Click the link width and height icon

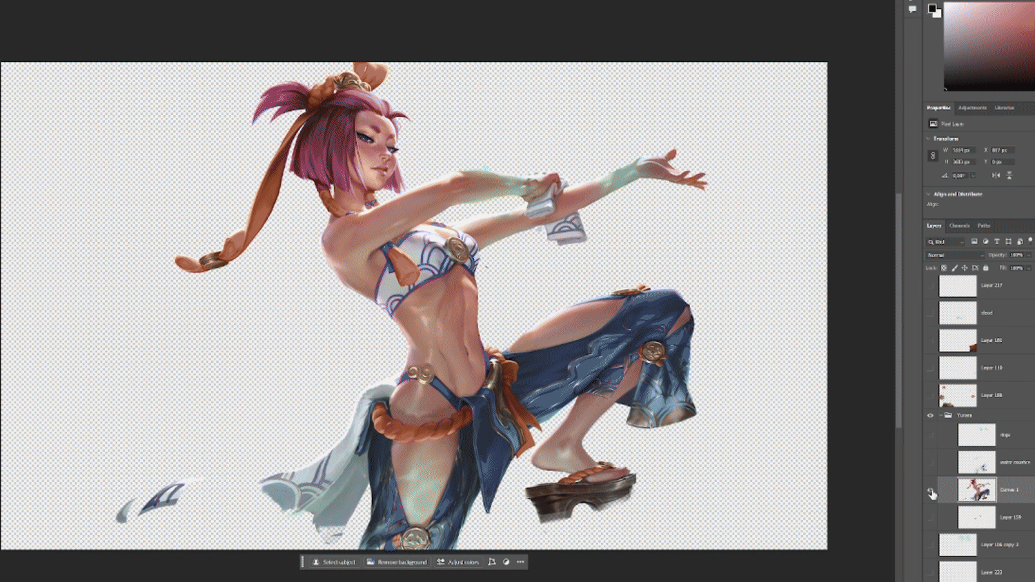[933, 156]
